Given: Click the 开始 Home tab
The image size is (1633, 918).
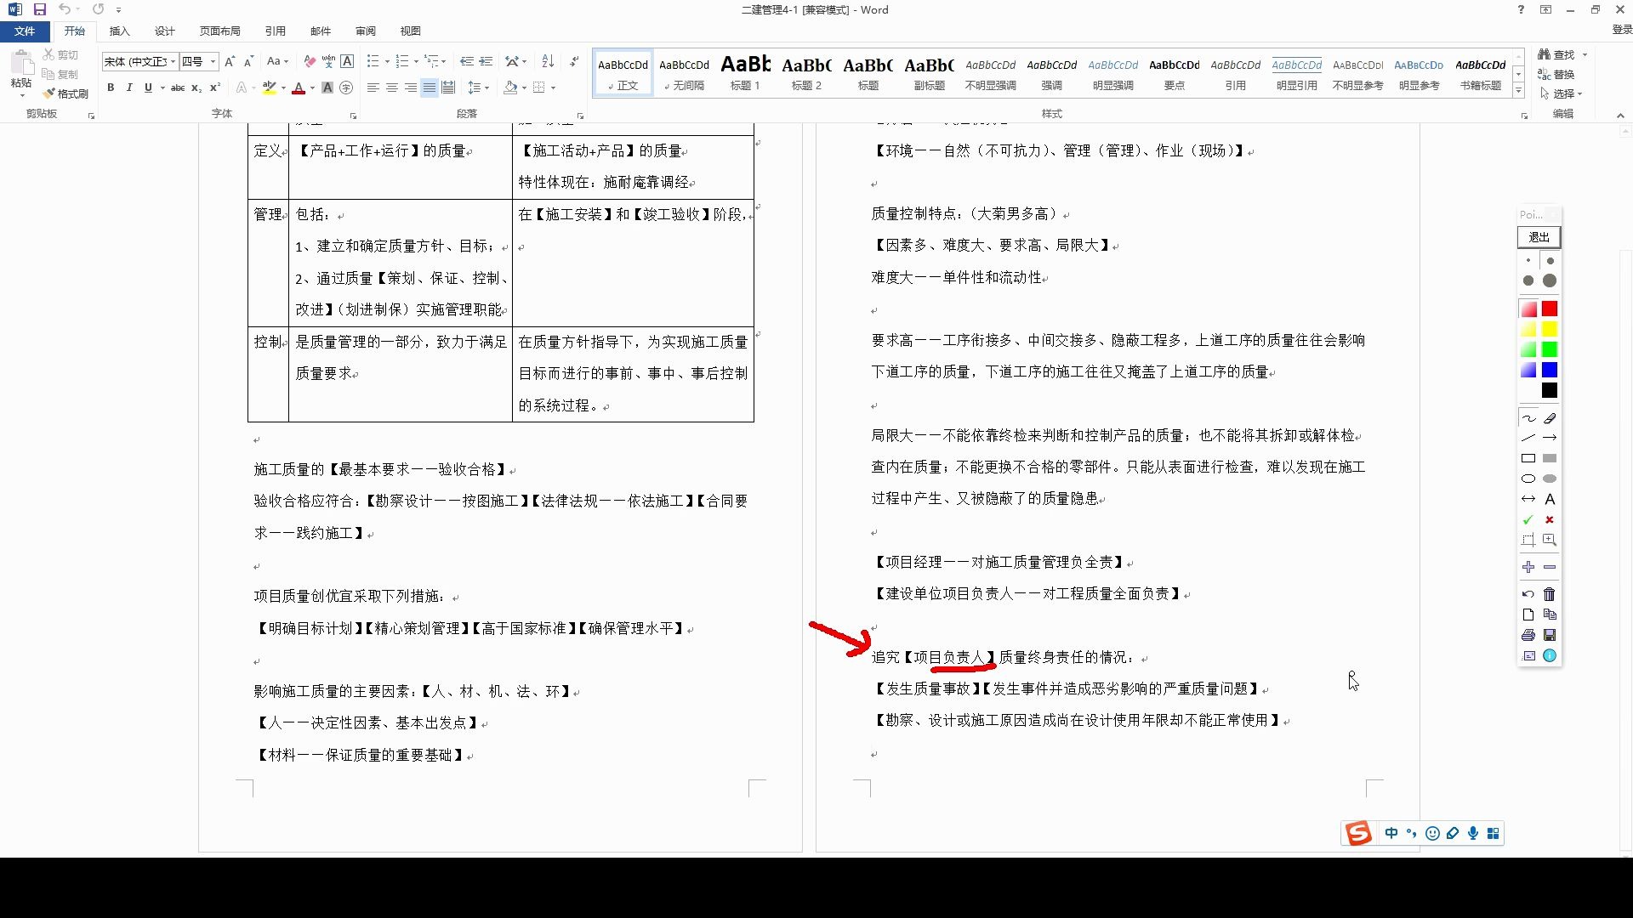Looking at the screenshot, I should pyautogui.click(x=73, y=31).
